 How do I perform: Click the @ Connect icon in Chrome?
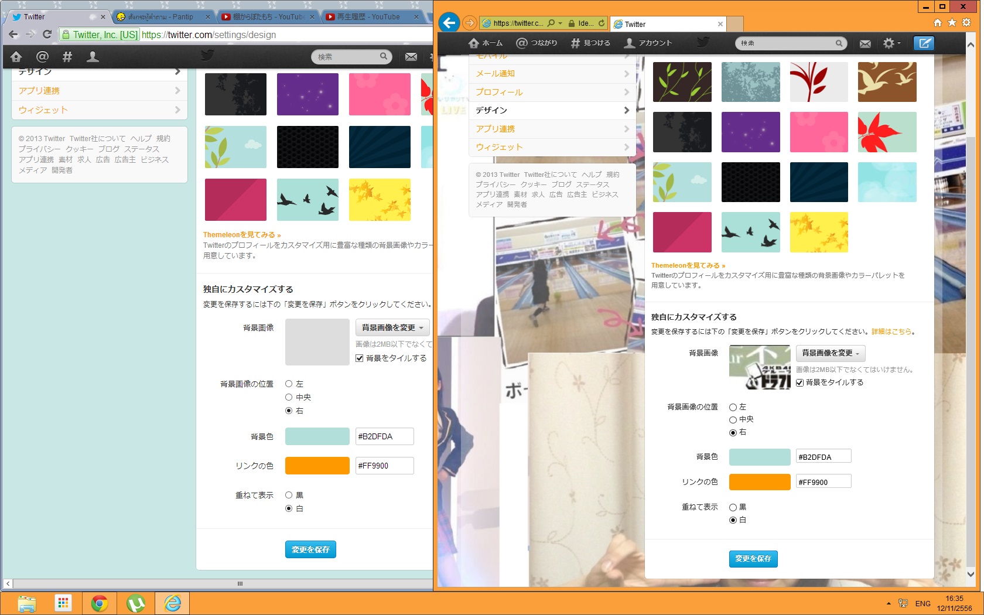[42, 57]
